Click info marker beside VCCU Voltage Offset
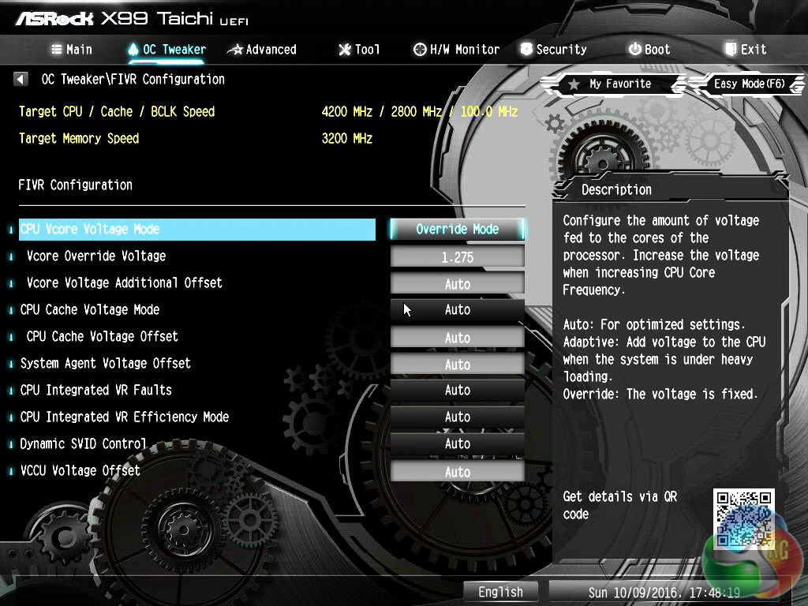Screen dimensions: 808x606 pos(11,471)
